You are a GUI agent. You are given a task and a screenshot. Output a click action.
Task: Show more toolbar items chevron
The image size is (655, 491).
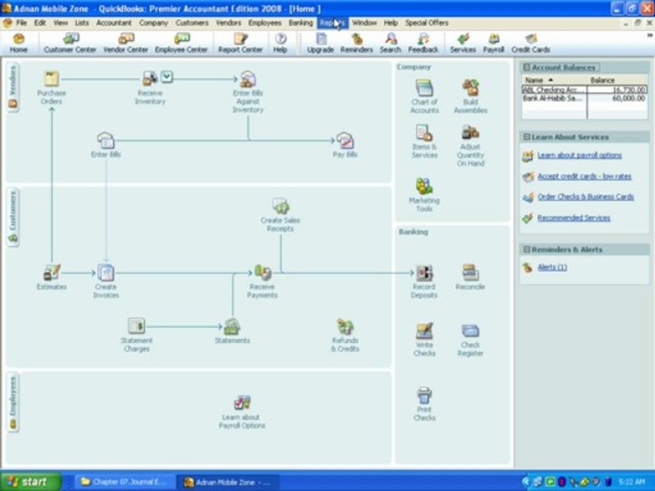[650, 36]
